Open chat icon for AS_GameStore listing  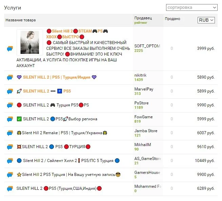pyautogui.click(x=10, y=161)
